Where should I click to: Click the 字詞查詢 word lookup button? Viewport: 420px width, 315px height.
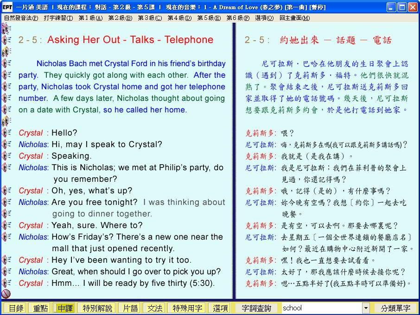[x=256, y=308]
